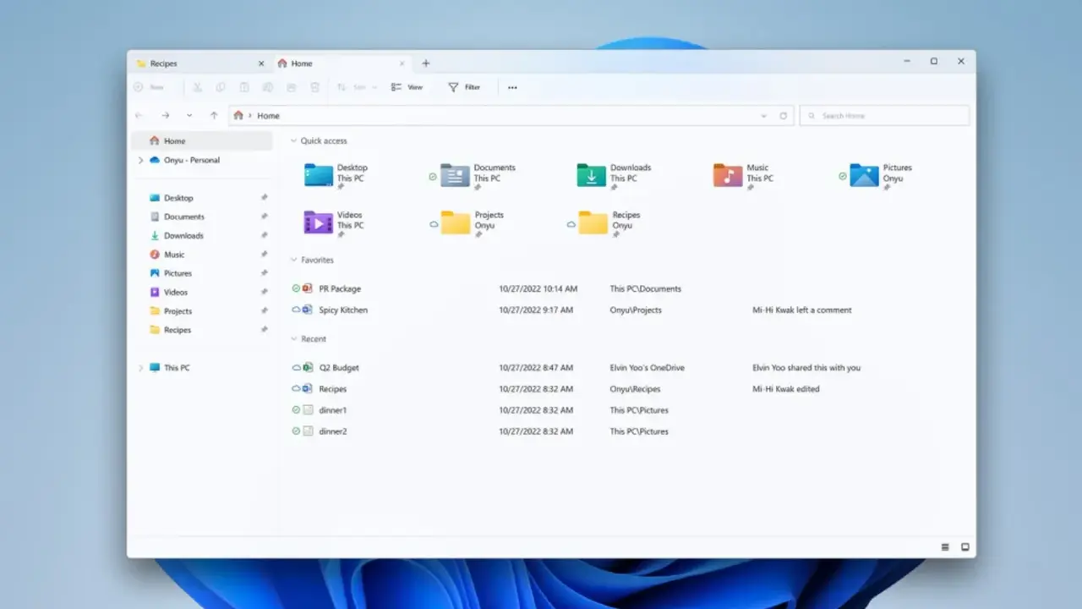The width and height of the screenshot is (1082, 609).
Task: Click the Refresh icon next to address bar
Action: (784, 115)
